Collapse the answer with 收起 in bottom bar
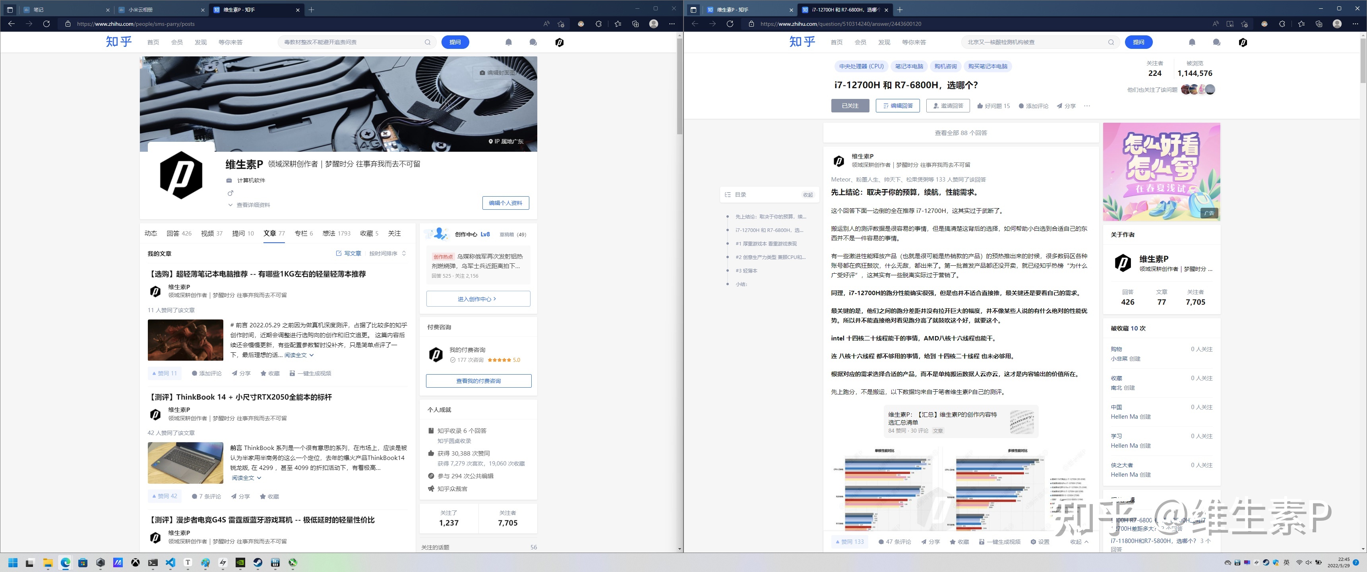This screenshot has height=572, width=1367. pos(1079,542)
